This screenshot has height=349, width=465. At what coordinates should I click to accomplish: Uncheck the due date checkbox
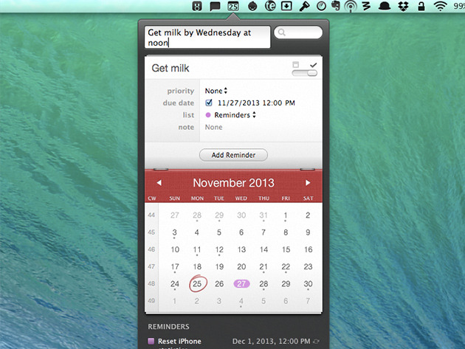[209, 103]
